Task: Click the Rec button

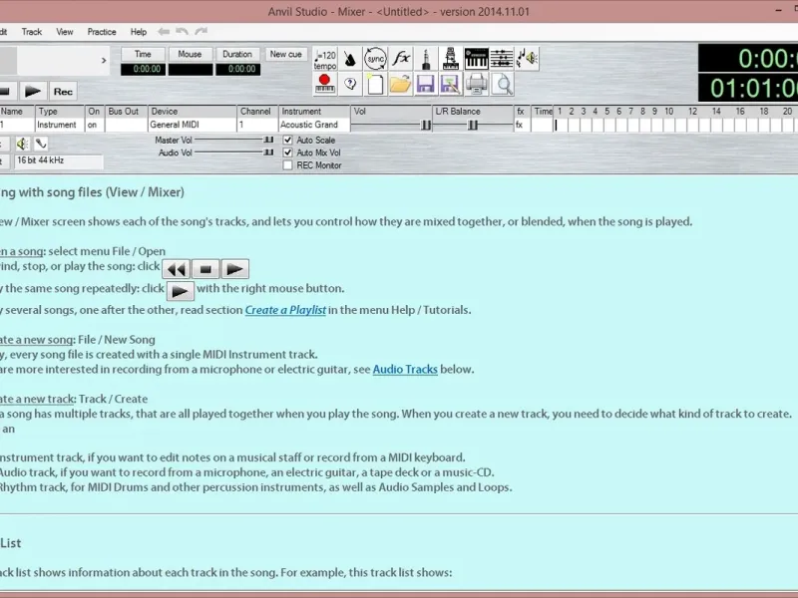Action: pyautogui.click(x=63, y=92)
